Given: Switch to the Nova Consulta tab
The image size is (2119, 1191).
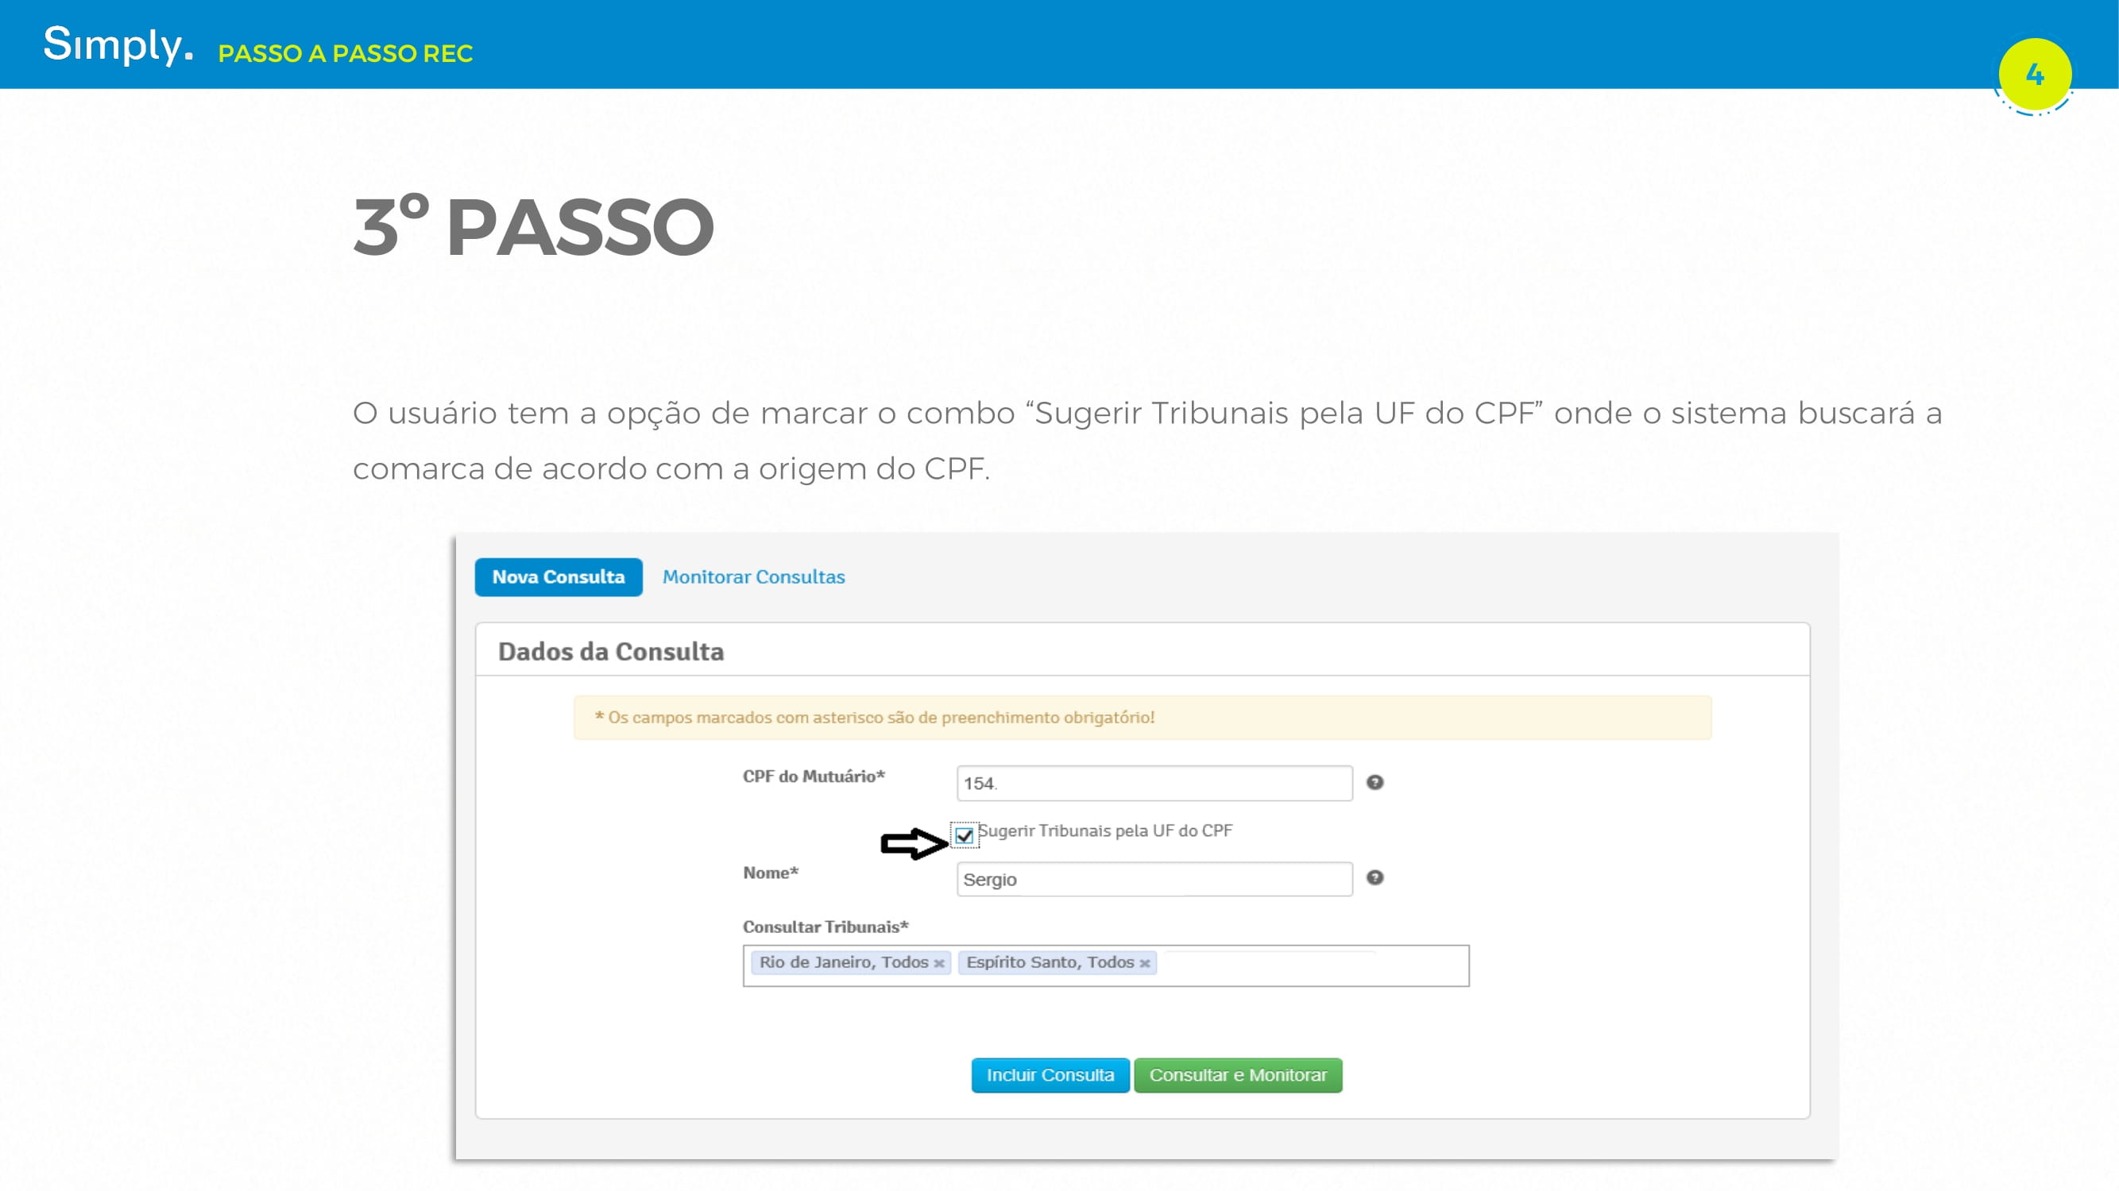Looking at the screenshot, I should (558, 577).
